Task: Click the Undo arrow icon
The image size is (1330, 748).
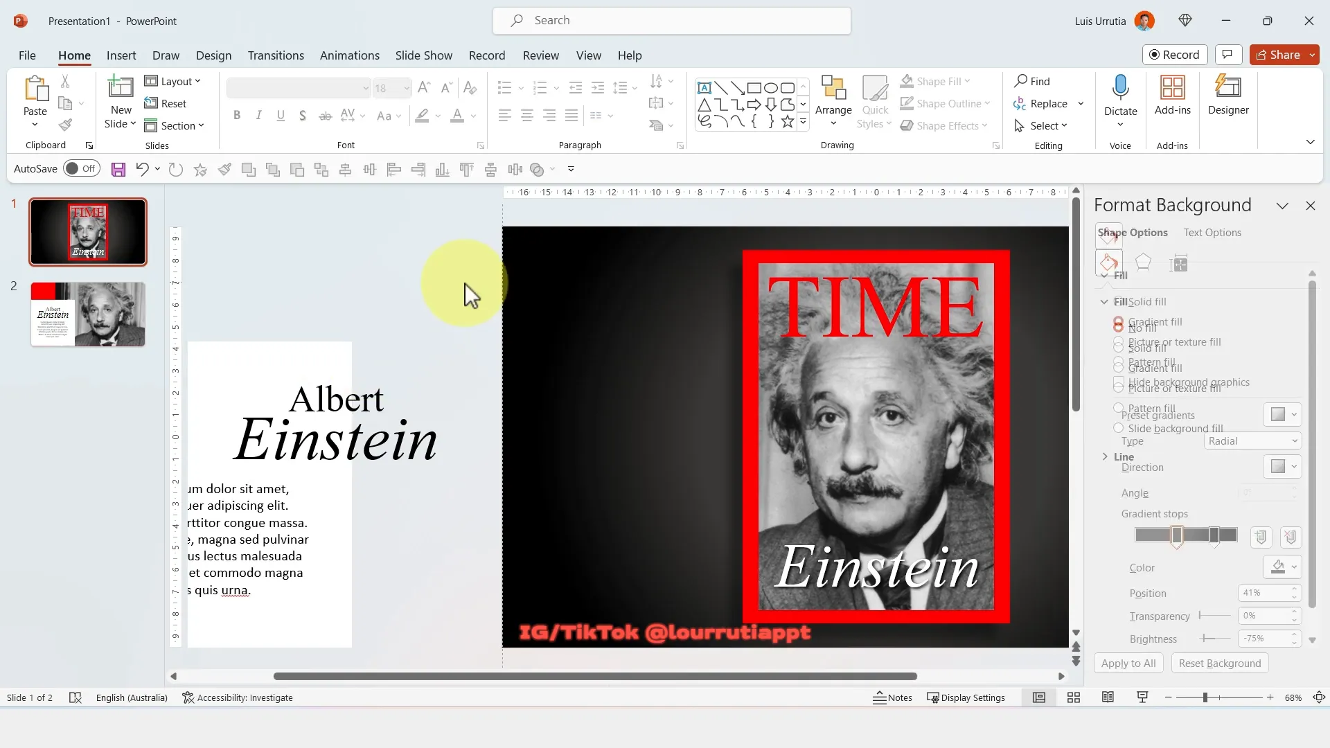Action: point(142,169)
